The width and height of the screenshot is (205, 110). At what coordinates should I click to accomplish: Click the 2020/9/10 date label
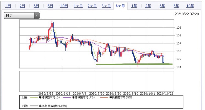(131, 93)
